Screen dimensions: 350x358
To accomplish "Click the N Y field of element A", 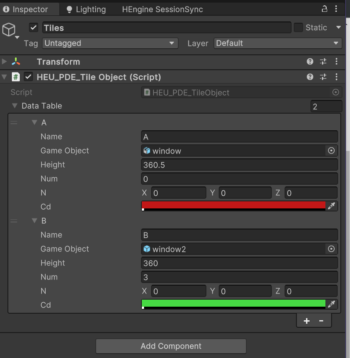I will pyautogui.click(x=245, y=193).
